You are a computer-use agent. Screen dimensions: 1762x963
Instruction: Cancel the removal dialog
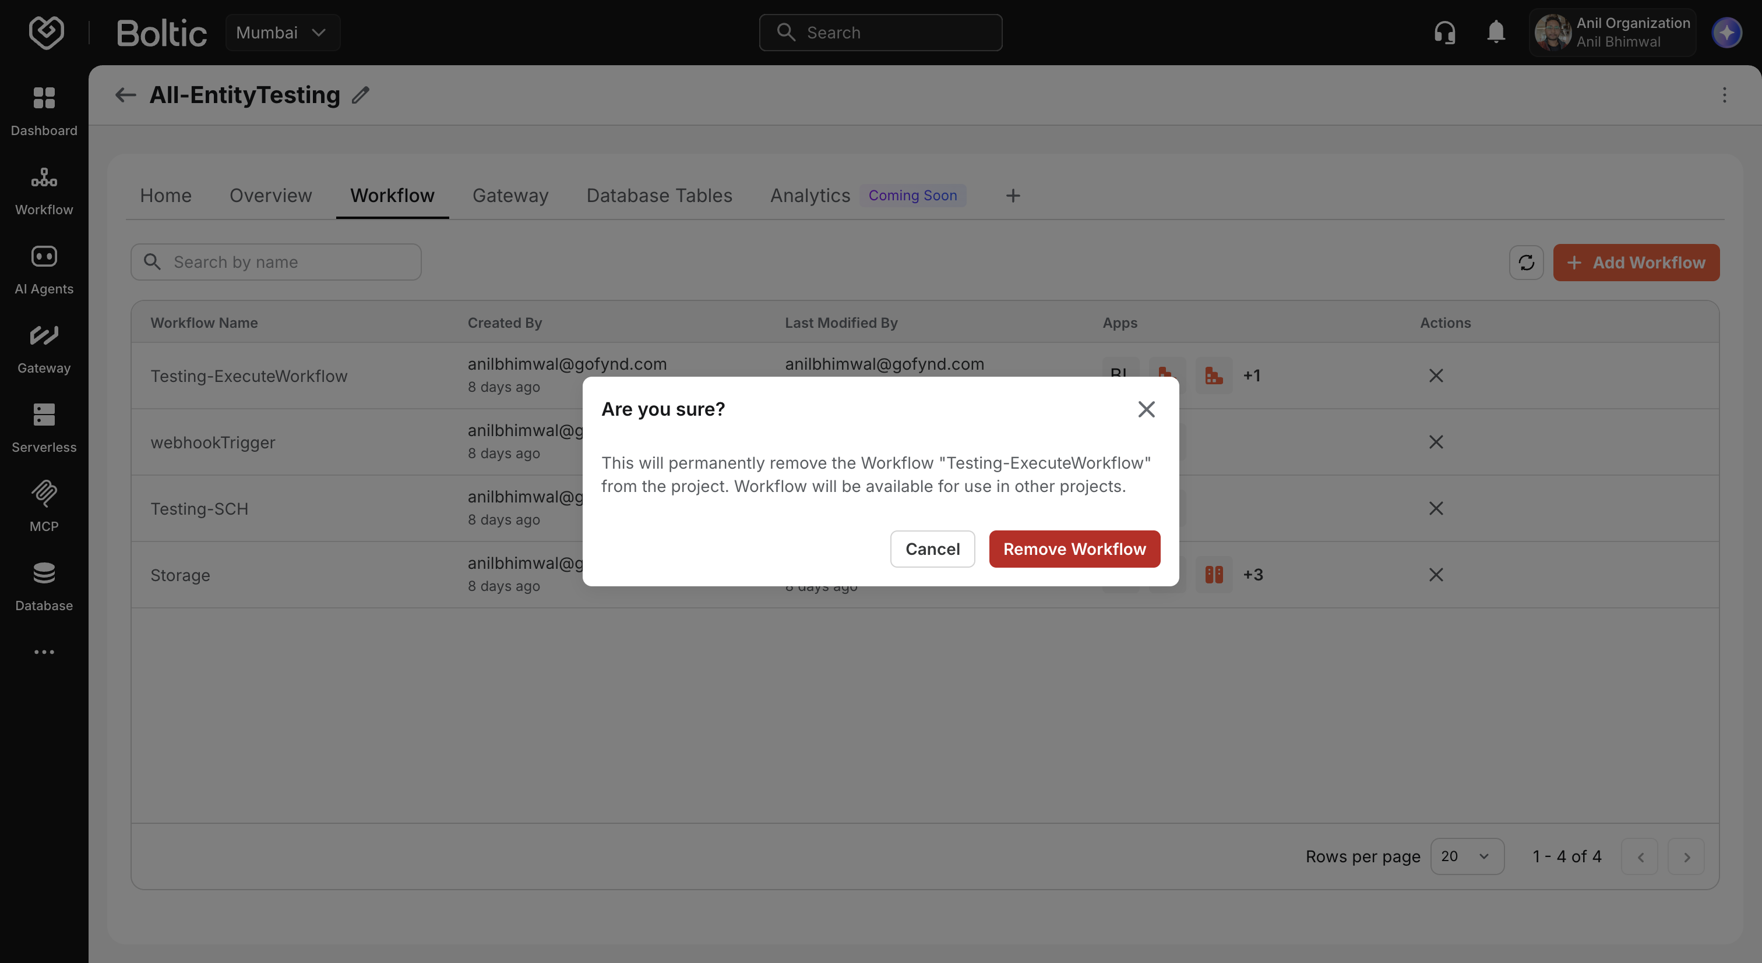(x=932, y=549)
